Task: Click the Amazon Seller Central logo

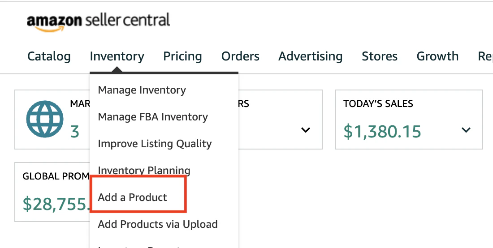Action: (99, 21)
